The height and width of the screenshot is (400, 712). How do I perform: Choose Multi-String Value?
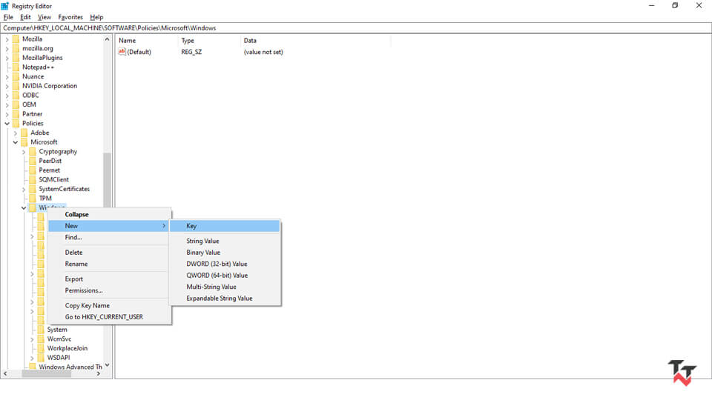pyautogui.click(x=225, y=287)
